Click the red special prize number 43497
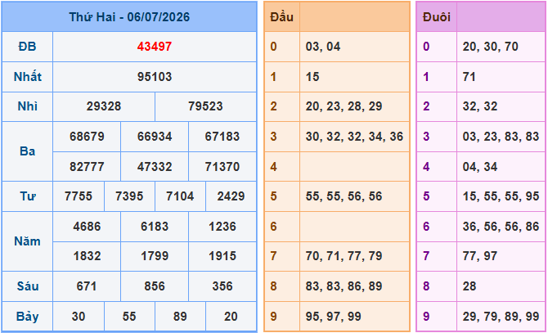This screenshot has width=548, height=333. coord(155,47)
